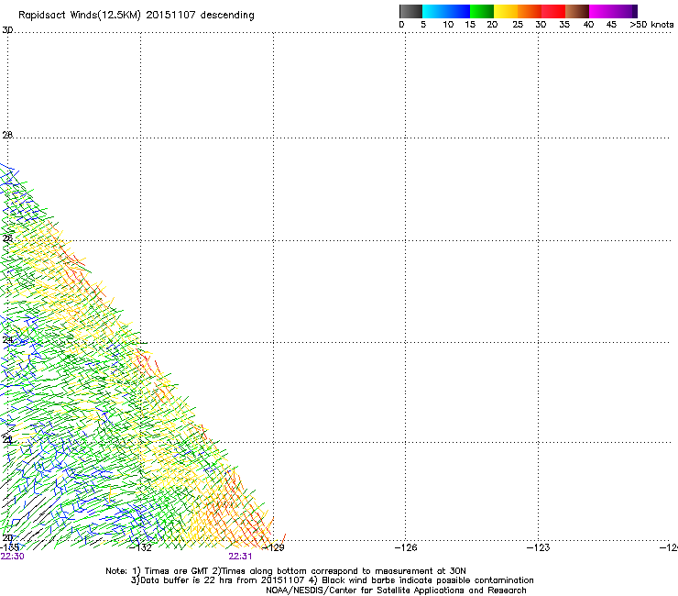Click the title 'Rapidsact Winds(12.5KM) 20151107 descending'
The image size is (678, 596).
(x=137, y=16)
